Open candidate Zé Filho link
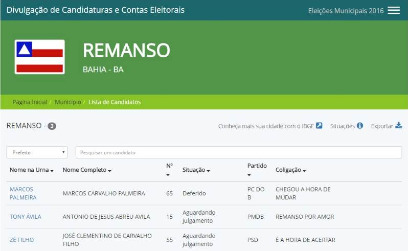The image size is (408, 251). (21, 240)
